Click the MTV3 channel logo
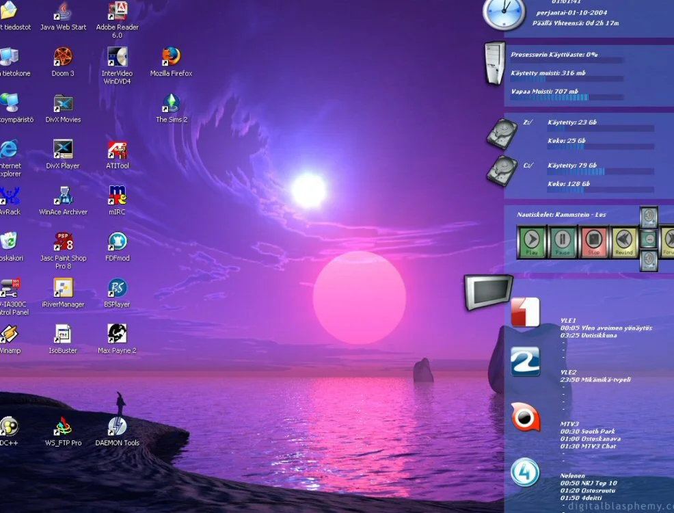674x513 pixels. coord(525,417)
